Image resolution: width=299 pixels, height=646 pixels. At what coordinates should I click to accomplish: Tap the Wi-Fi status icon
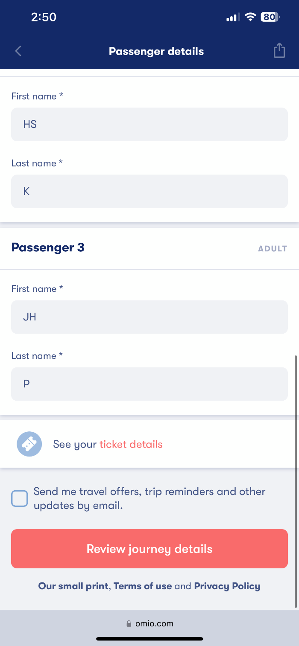coord(251,17)
